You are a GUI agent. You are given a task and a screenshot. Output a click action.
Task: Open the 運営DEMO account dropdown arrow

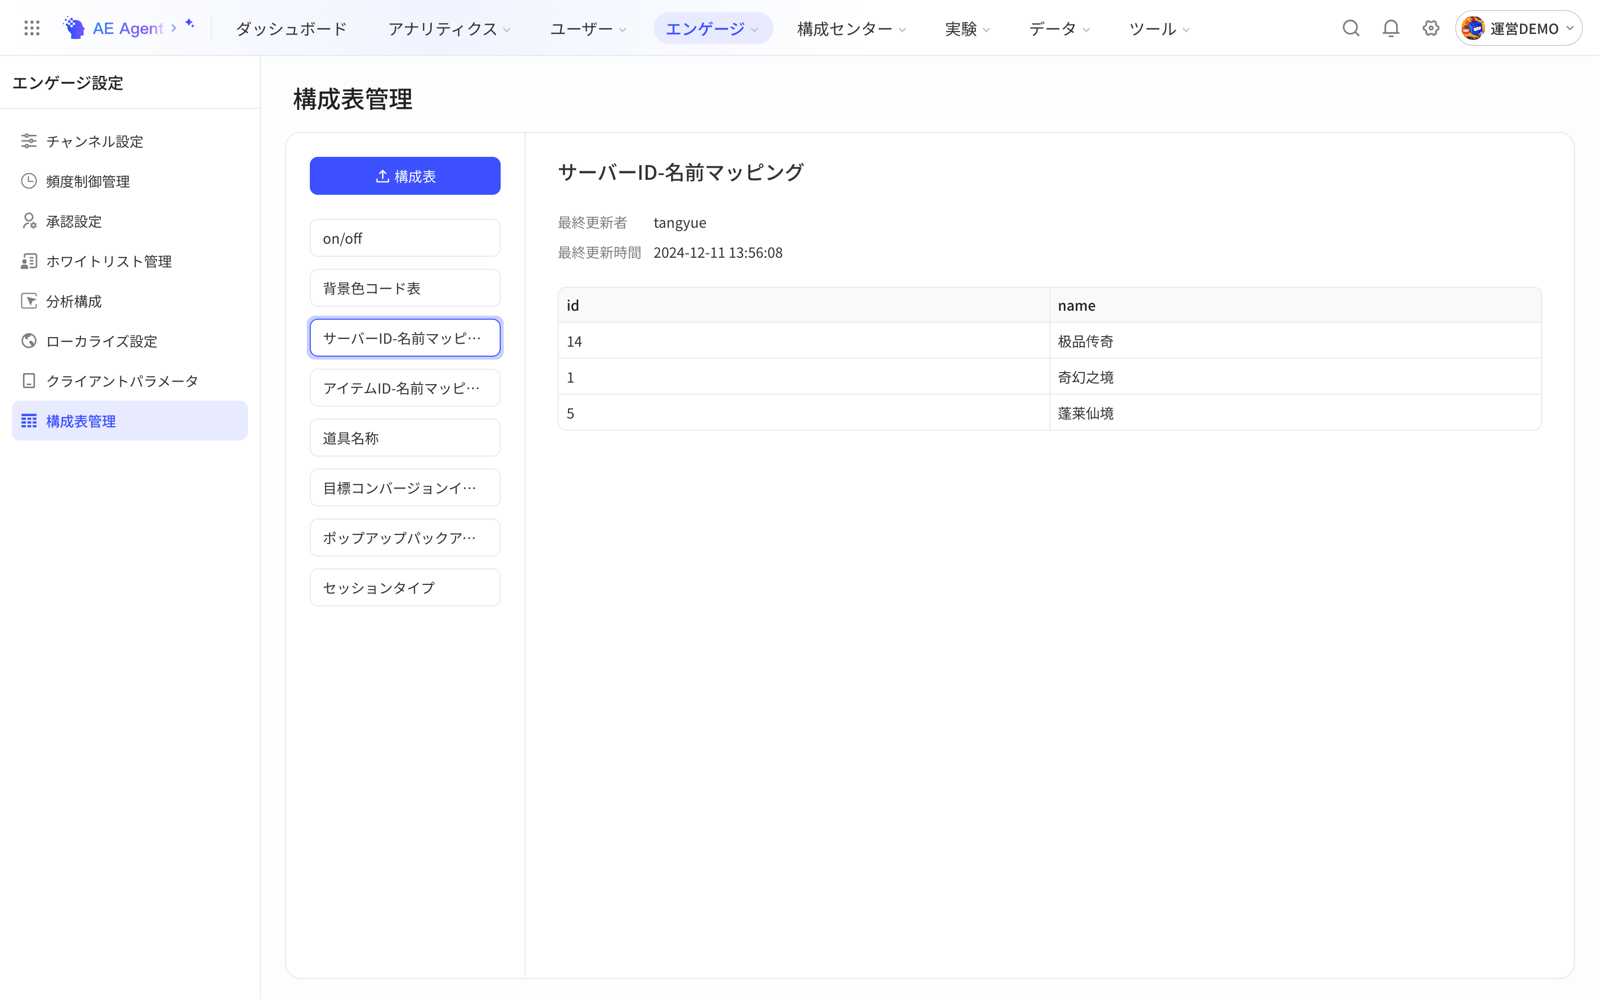1570,28
